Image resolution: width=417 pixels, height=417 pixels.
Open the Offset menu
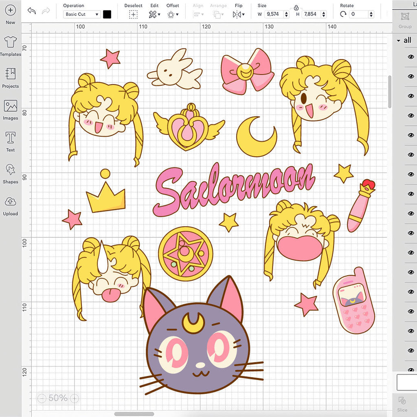tap(173, 15)
